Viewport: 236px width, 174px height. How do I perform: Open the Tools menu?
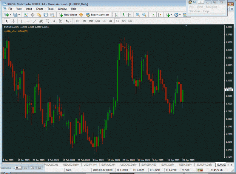pos(51,9)
